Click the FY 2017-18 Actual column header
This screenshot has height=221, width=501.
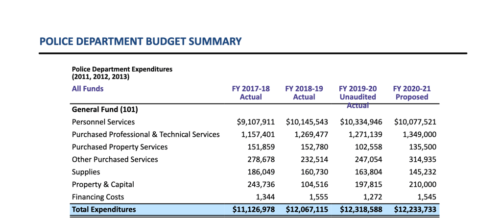click(x=250, y=93)
